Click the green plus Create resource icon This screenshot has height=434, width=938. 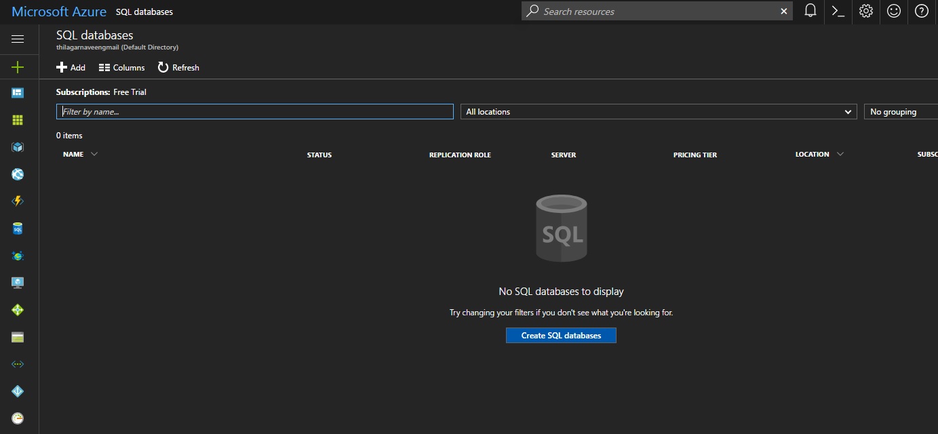(x=18, y=66)
